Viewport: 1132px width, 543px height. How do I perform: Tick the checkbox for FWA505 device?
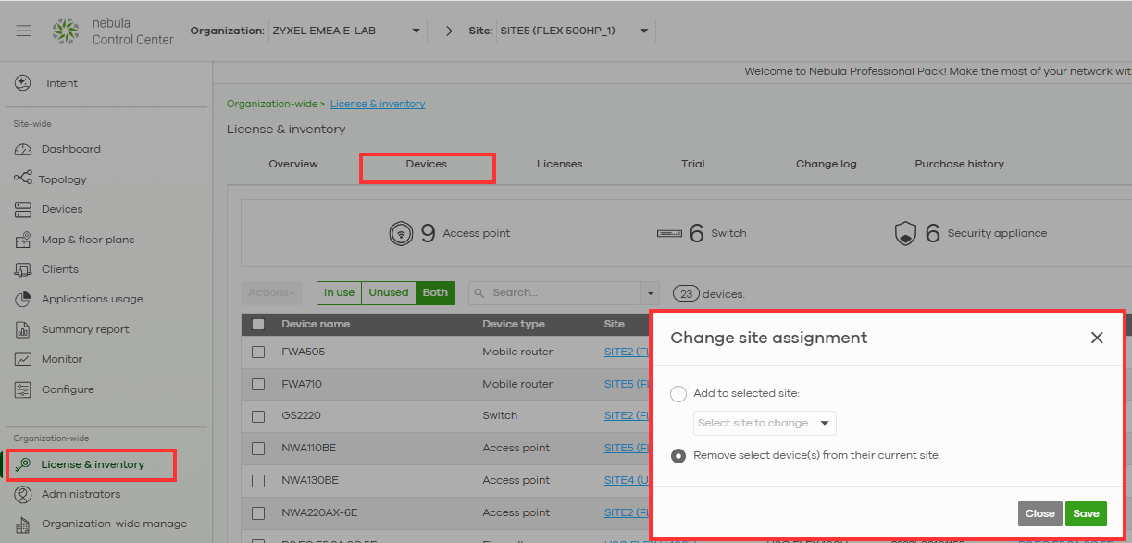tap(258, 352)
